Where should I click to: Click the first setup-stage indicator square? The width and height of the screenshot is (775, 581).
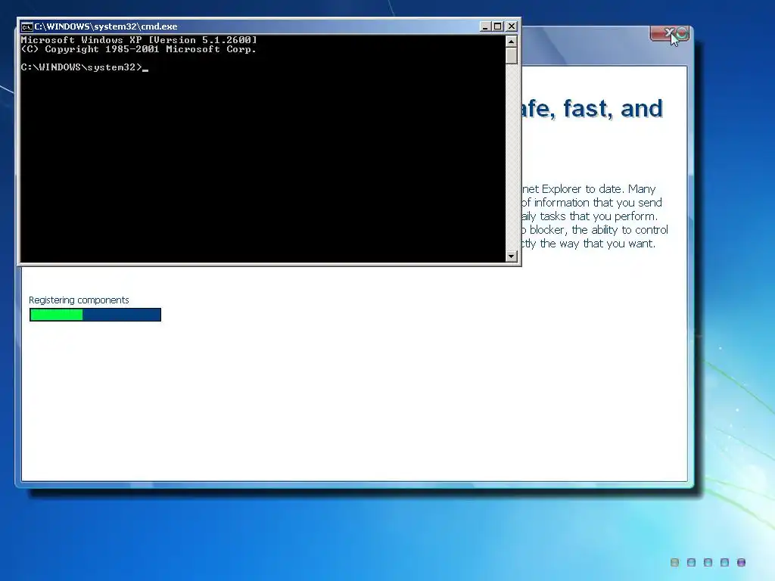click(x=674, y=562)
